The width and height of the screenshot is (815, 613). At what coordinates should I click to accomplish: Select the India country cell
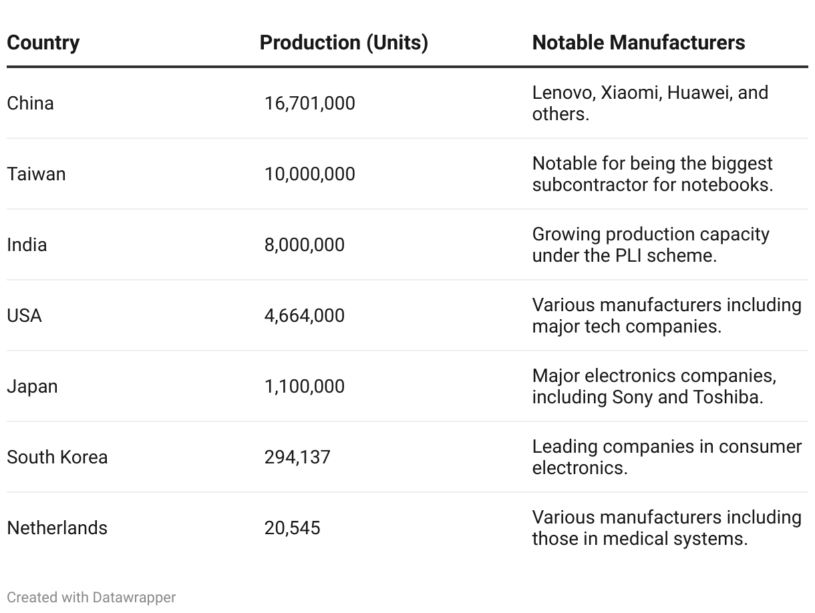tap(27, 244)
